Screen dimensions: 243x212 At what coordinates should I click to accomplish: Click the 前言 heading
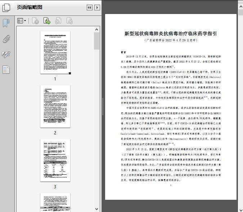123,52
